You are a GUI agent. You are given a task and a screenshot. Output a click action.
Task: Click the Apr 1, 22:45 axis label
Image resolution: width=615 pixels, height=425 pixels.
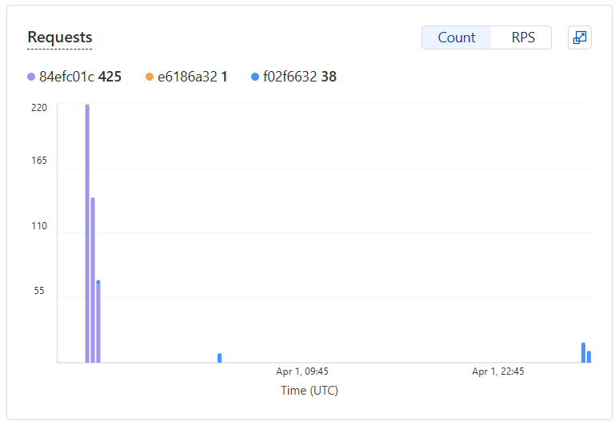click(497, 371)
